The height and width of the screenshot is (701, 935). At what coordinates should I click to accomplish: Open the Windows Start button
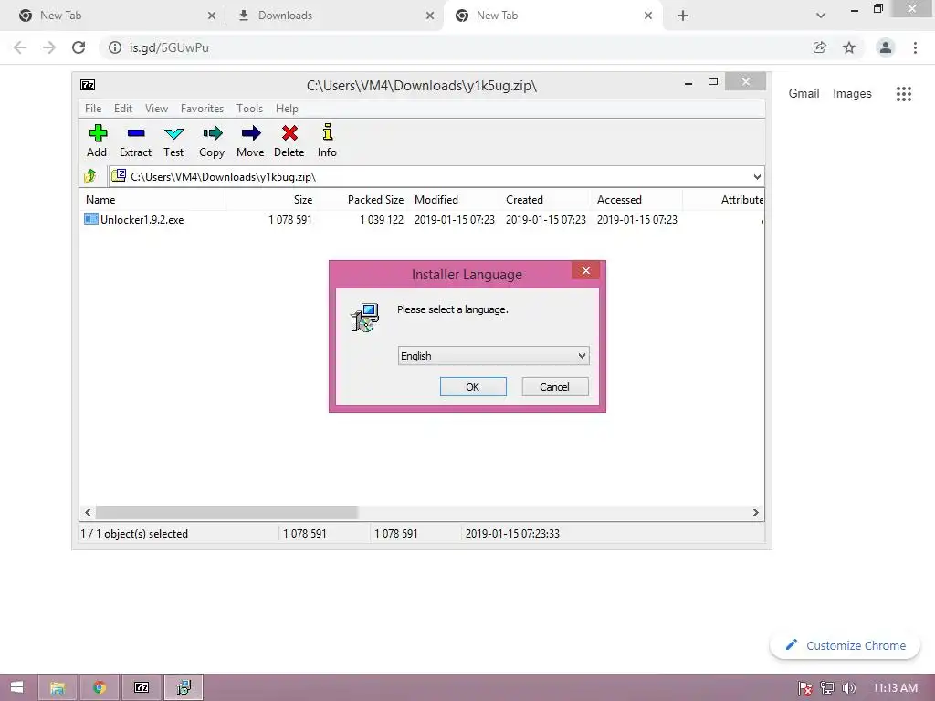coord(16,687)
